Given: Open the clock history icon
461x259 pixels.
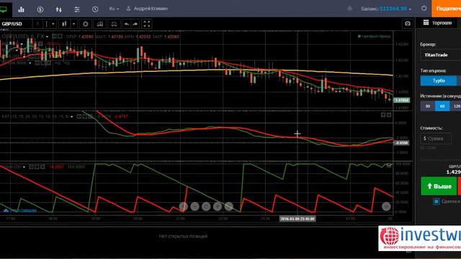Looking at the screenshot, I should (x=95, y=9).
